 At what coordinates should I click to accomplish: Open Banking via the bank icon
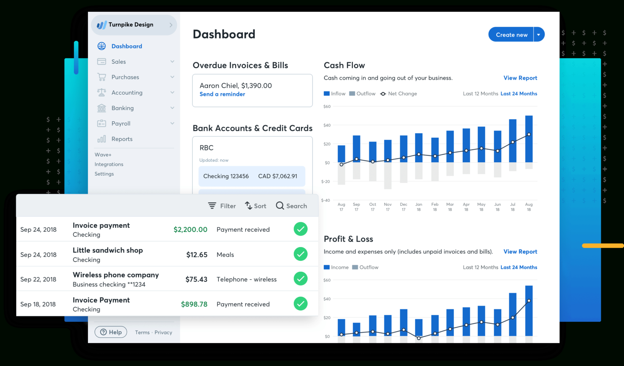101,108
